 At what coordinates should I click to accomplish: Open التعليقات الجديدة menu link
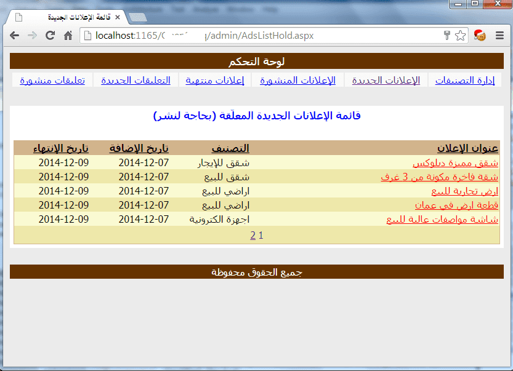pos(135,81)
